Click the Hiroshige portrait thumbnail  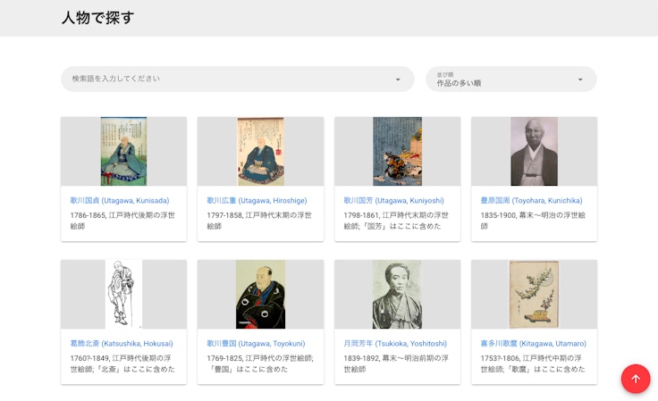click(260, 151)
